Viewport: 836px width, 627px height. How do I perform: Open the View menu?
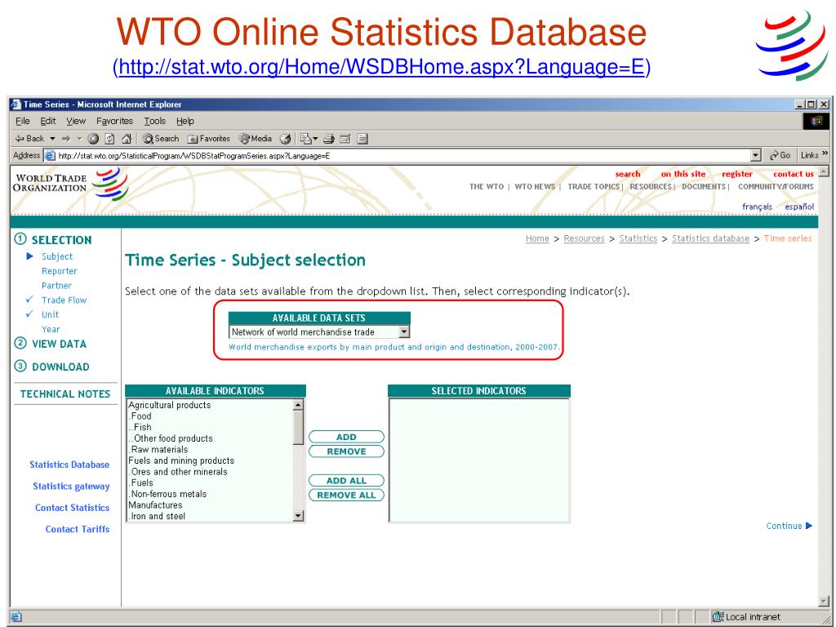click(76, 121)
